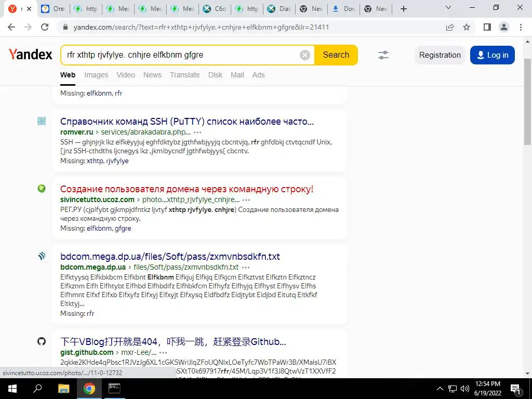Click the gist.github.com domain link
This screenshot has width=532, height=399.
tap(87, 352)
